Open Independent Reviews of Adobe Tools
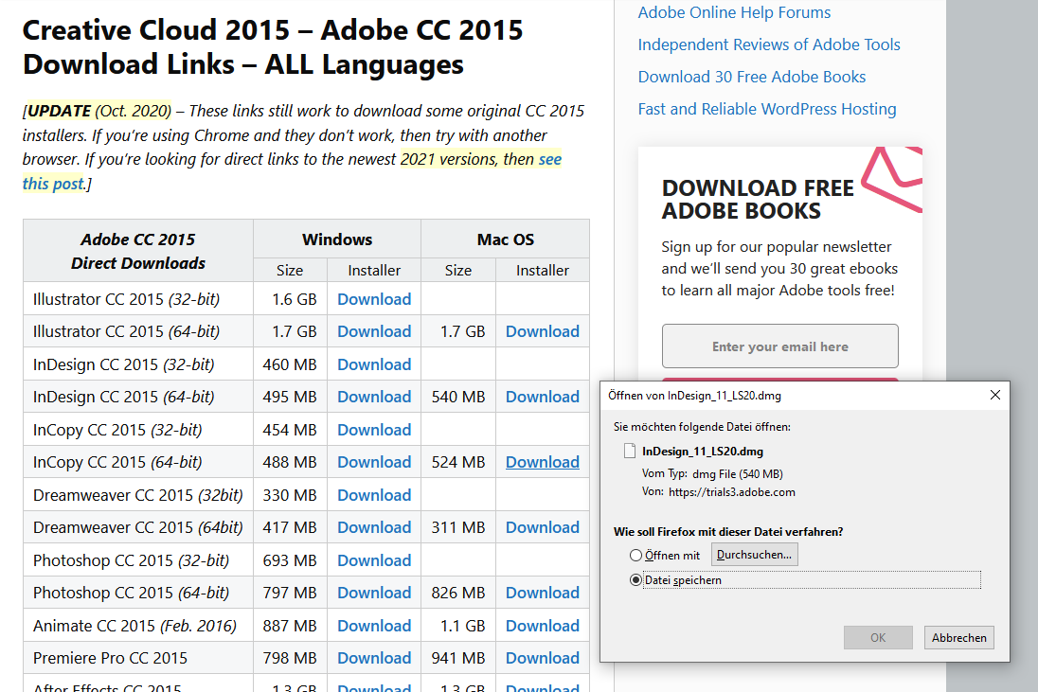The height and width of the screenshot is (692, 1038). 769,44
